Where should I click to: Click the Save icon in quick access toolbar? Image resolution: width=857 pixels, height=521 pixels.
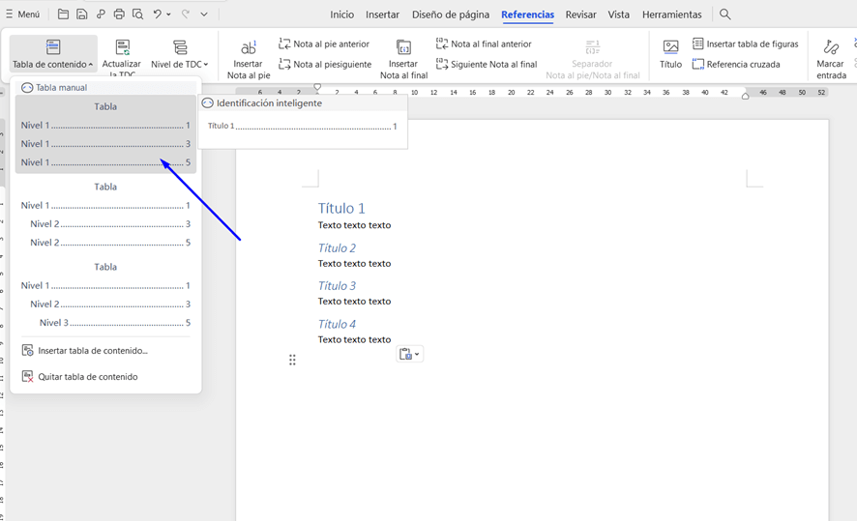(x=81, y=14)
